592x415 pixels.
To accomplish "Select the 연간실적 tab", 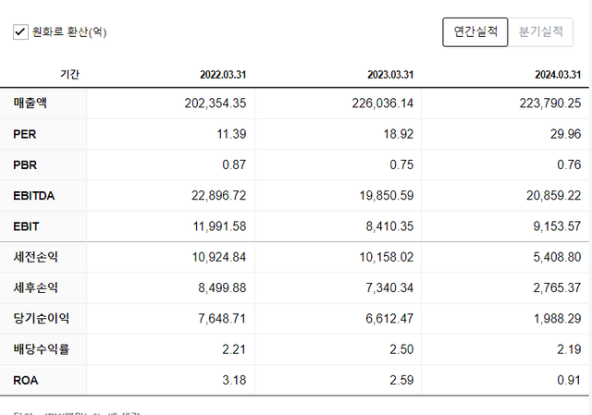I will coord(475,31).
